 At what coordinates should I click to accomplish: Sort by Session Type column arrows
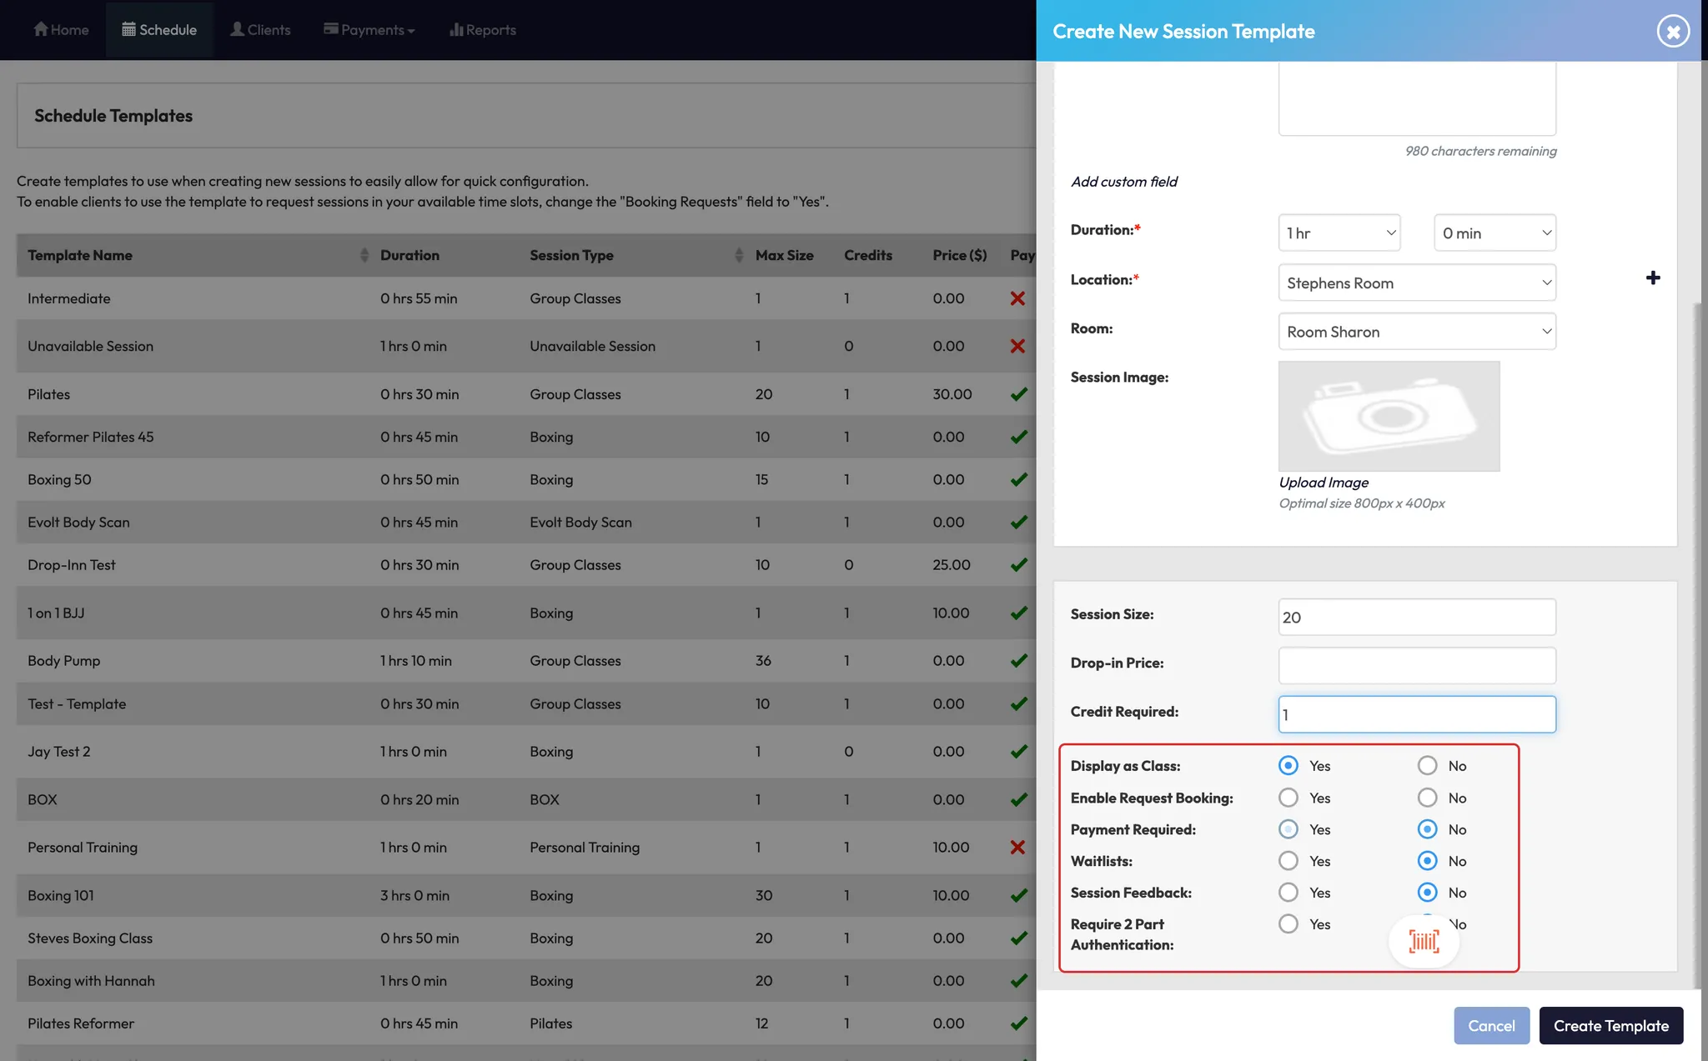(x=738, y=255)
